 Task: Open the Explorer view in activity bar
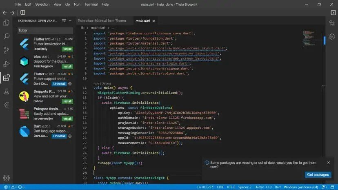[x=7, y=23]
